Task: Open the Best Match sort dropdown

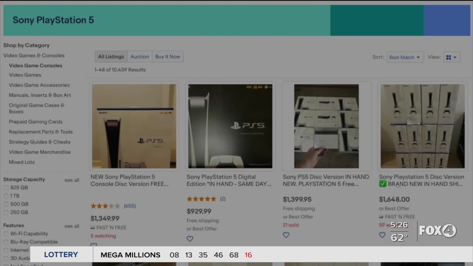Action: click(x=405, y=57)
